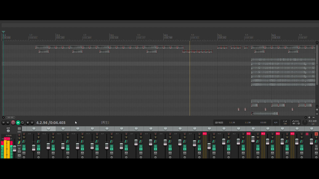Open FX chain of the +5.2 track
The height and width of the screenshot is (179, 319).
(x=258, y=146)
